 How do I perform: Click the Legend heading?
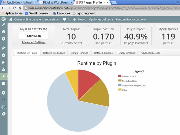138,71
